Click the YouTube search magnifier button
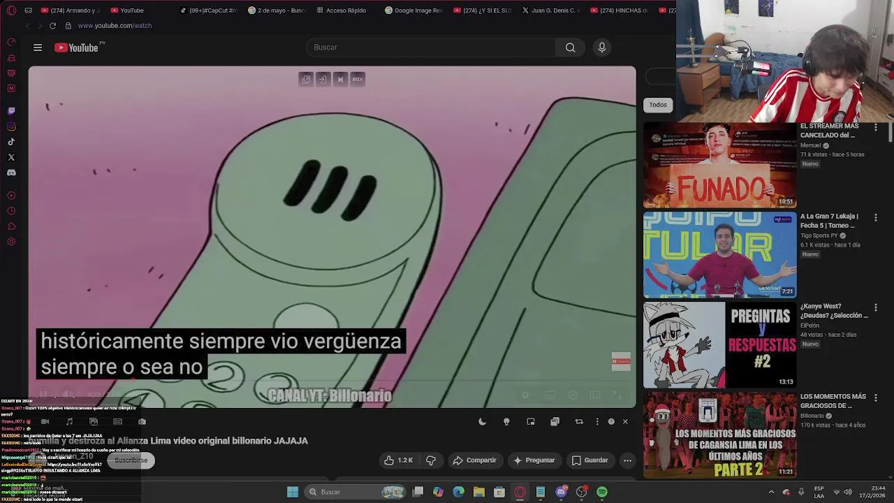Viewport: 894px width, 503px height. (571, 48)
